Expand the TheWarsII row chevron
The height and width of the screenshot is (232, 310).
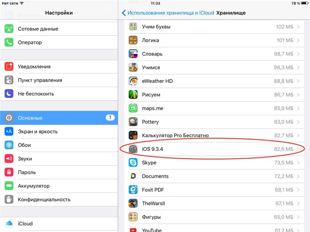click(x=298, y=203)
